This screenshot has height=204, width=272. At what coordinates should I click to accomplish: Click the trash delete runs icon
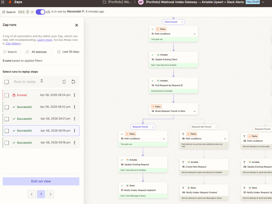[x=64, y=82]
